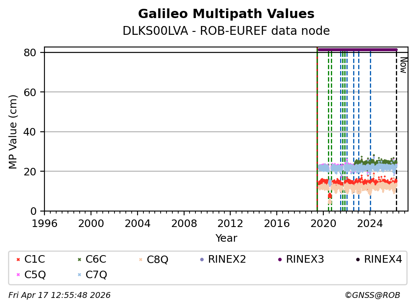Screen dimensions: 416x308
Task: Click the peach C8Q legend marker
Action: coord(140,260)
